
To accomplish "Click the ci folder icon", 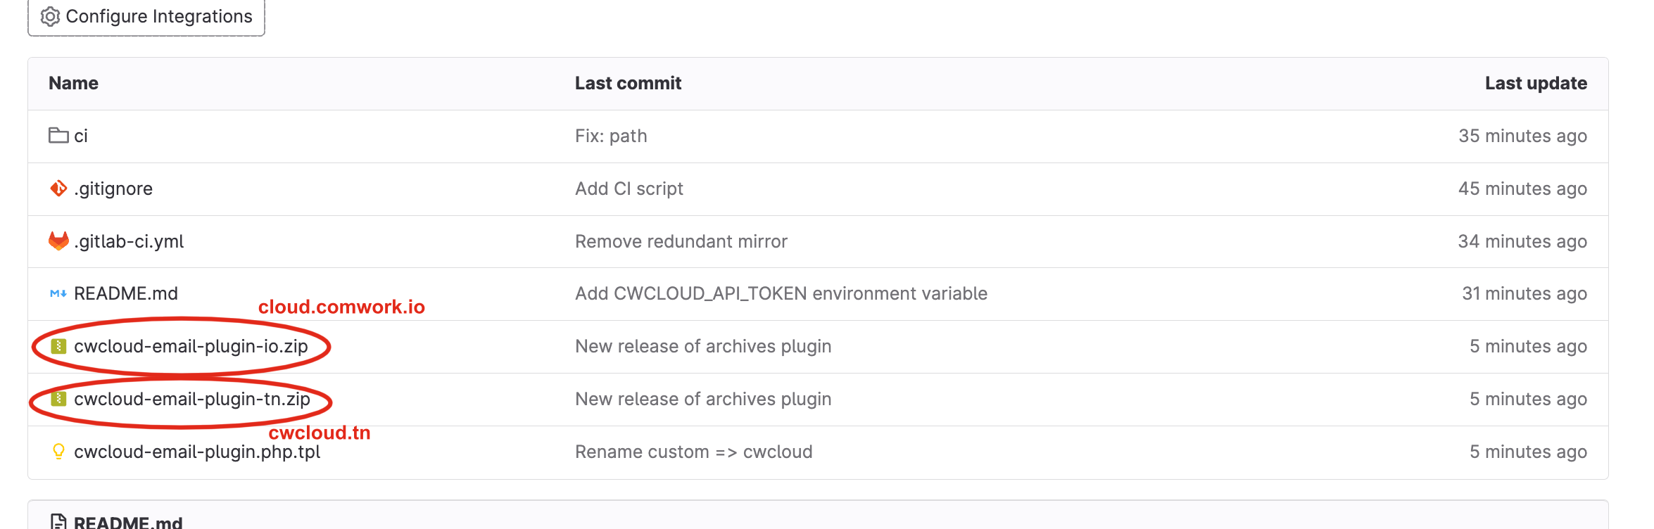I will [58, 135].
